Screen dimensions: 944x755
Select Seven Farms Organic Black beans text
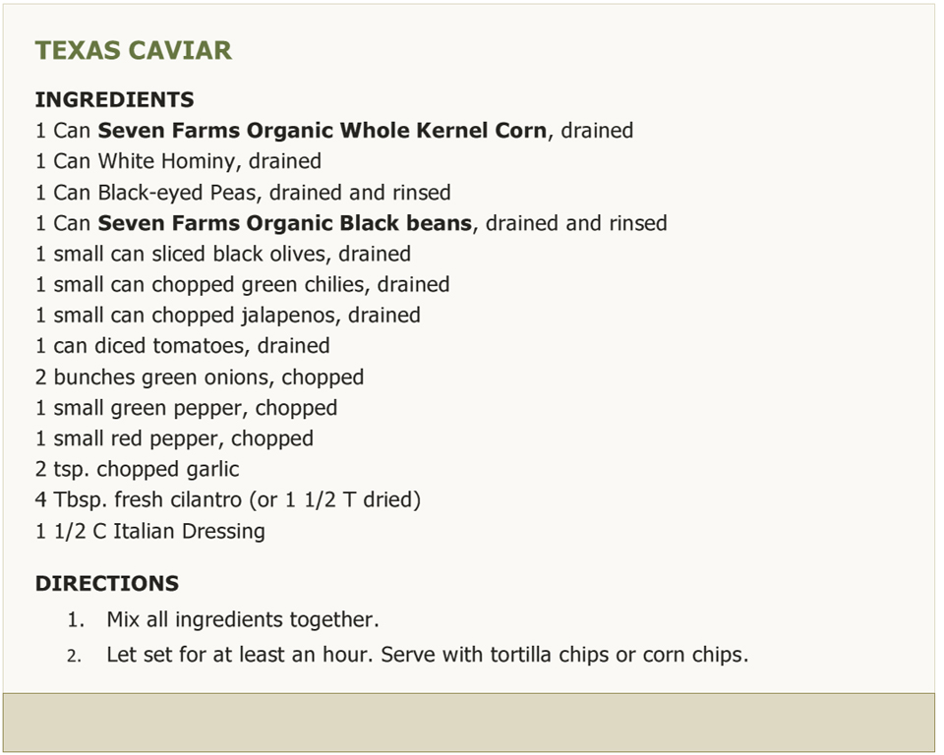click(x=285, y=223)
